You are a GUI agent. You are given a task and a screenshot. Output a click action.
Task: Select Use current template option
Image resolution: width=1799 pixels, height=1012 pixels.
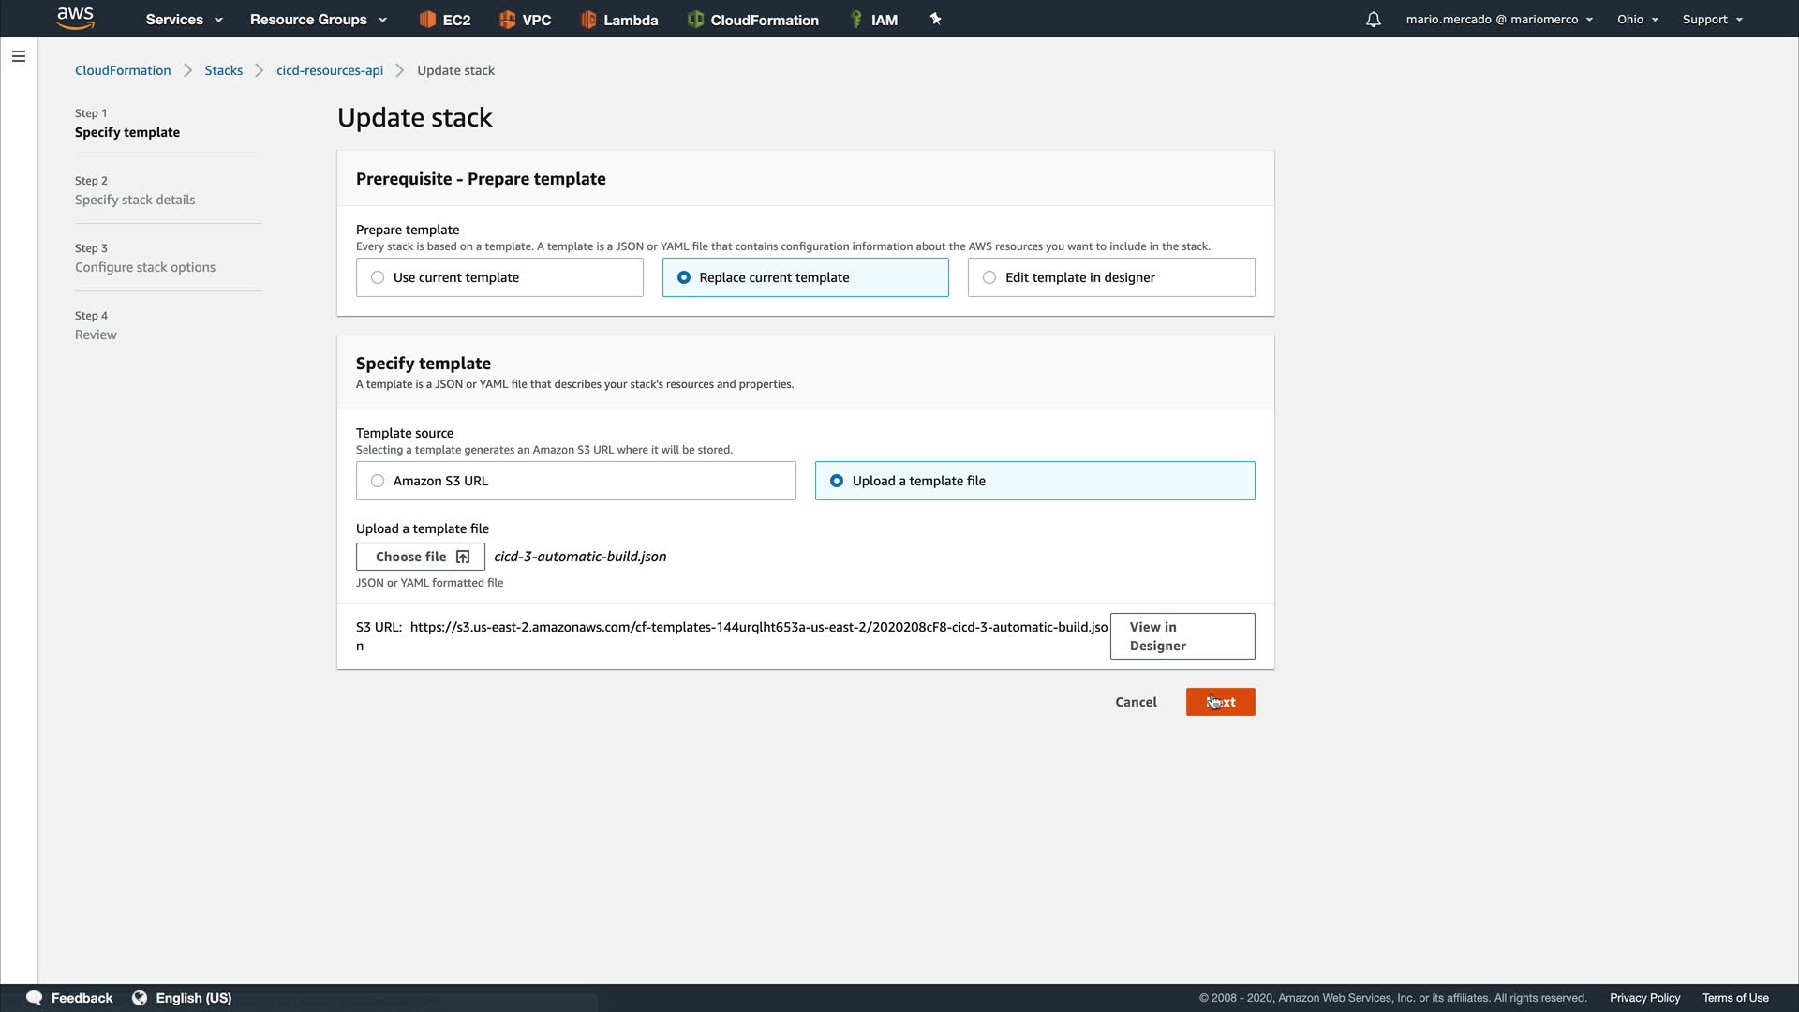(378, 277)
